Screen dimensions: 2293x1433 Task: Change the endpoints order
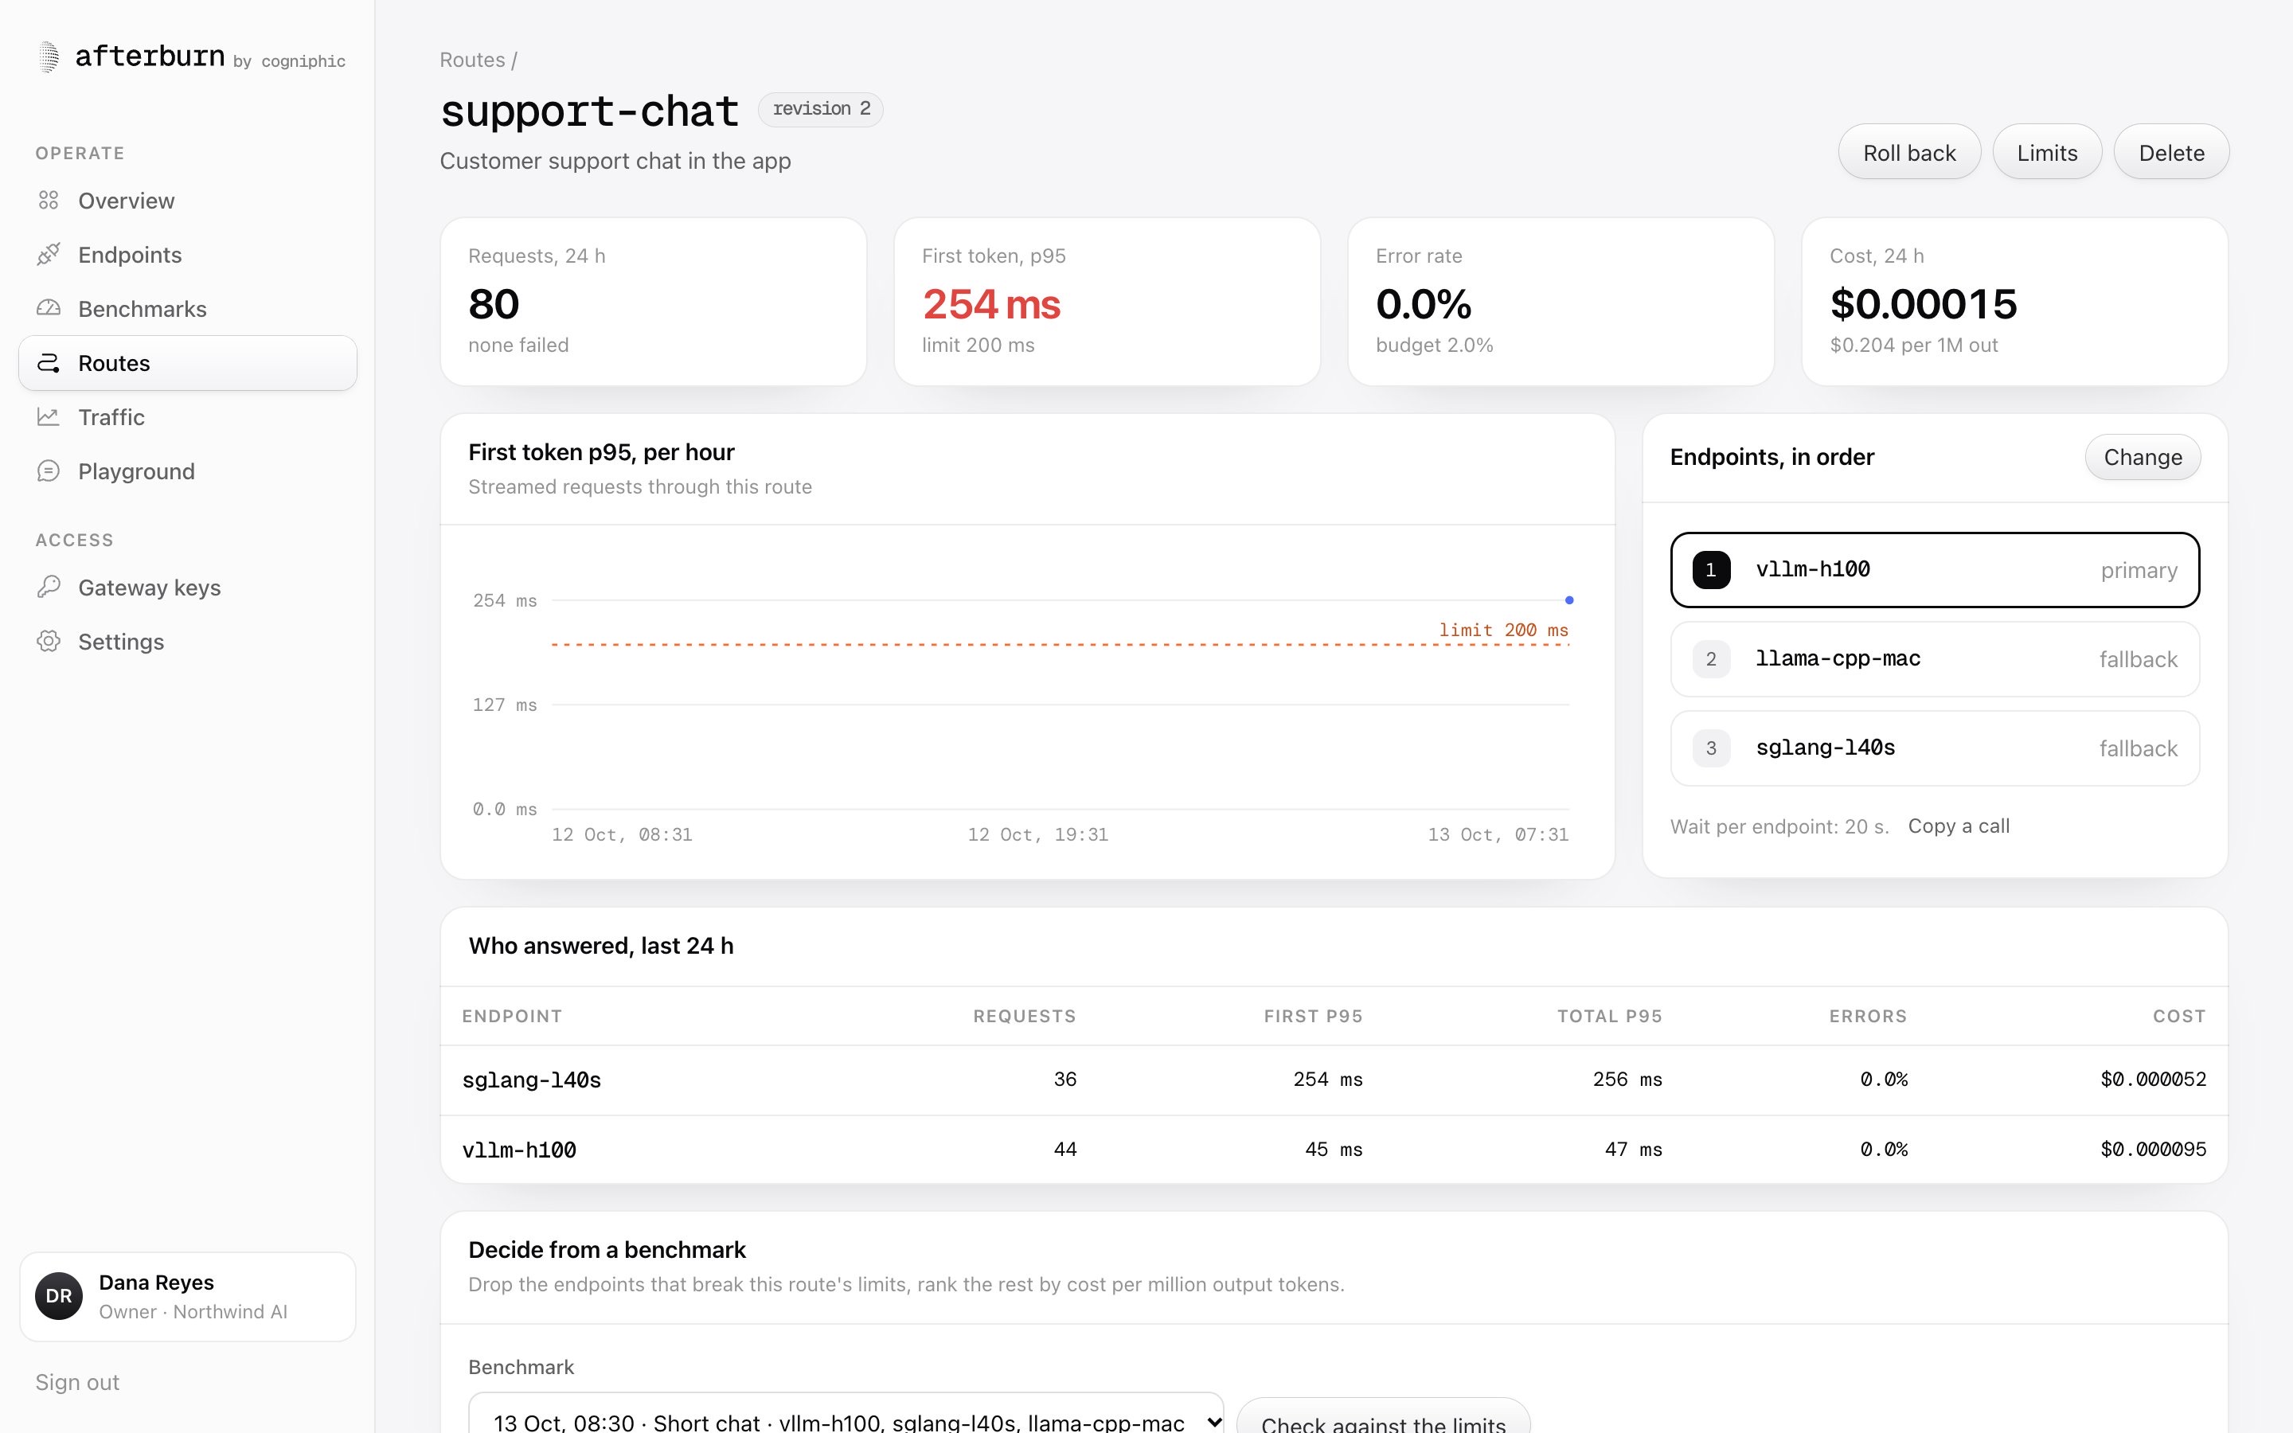click(2143, 458)
